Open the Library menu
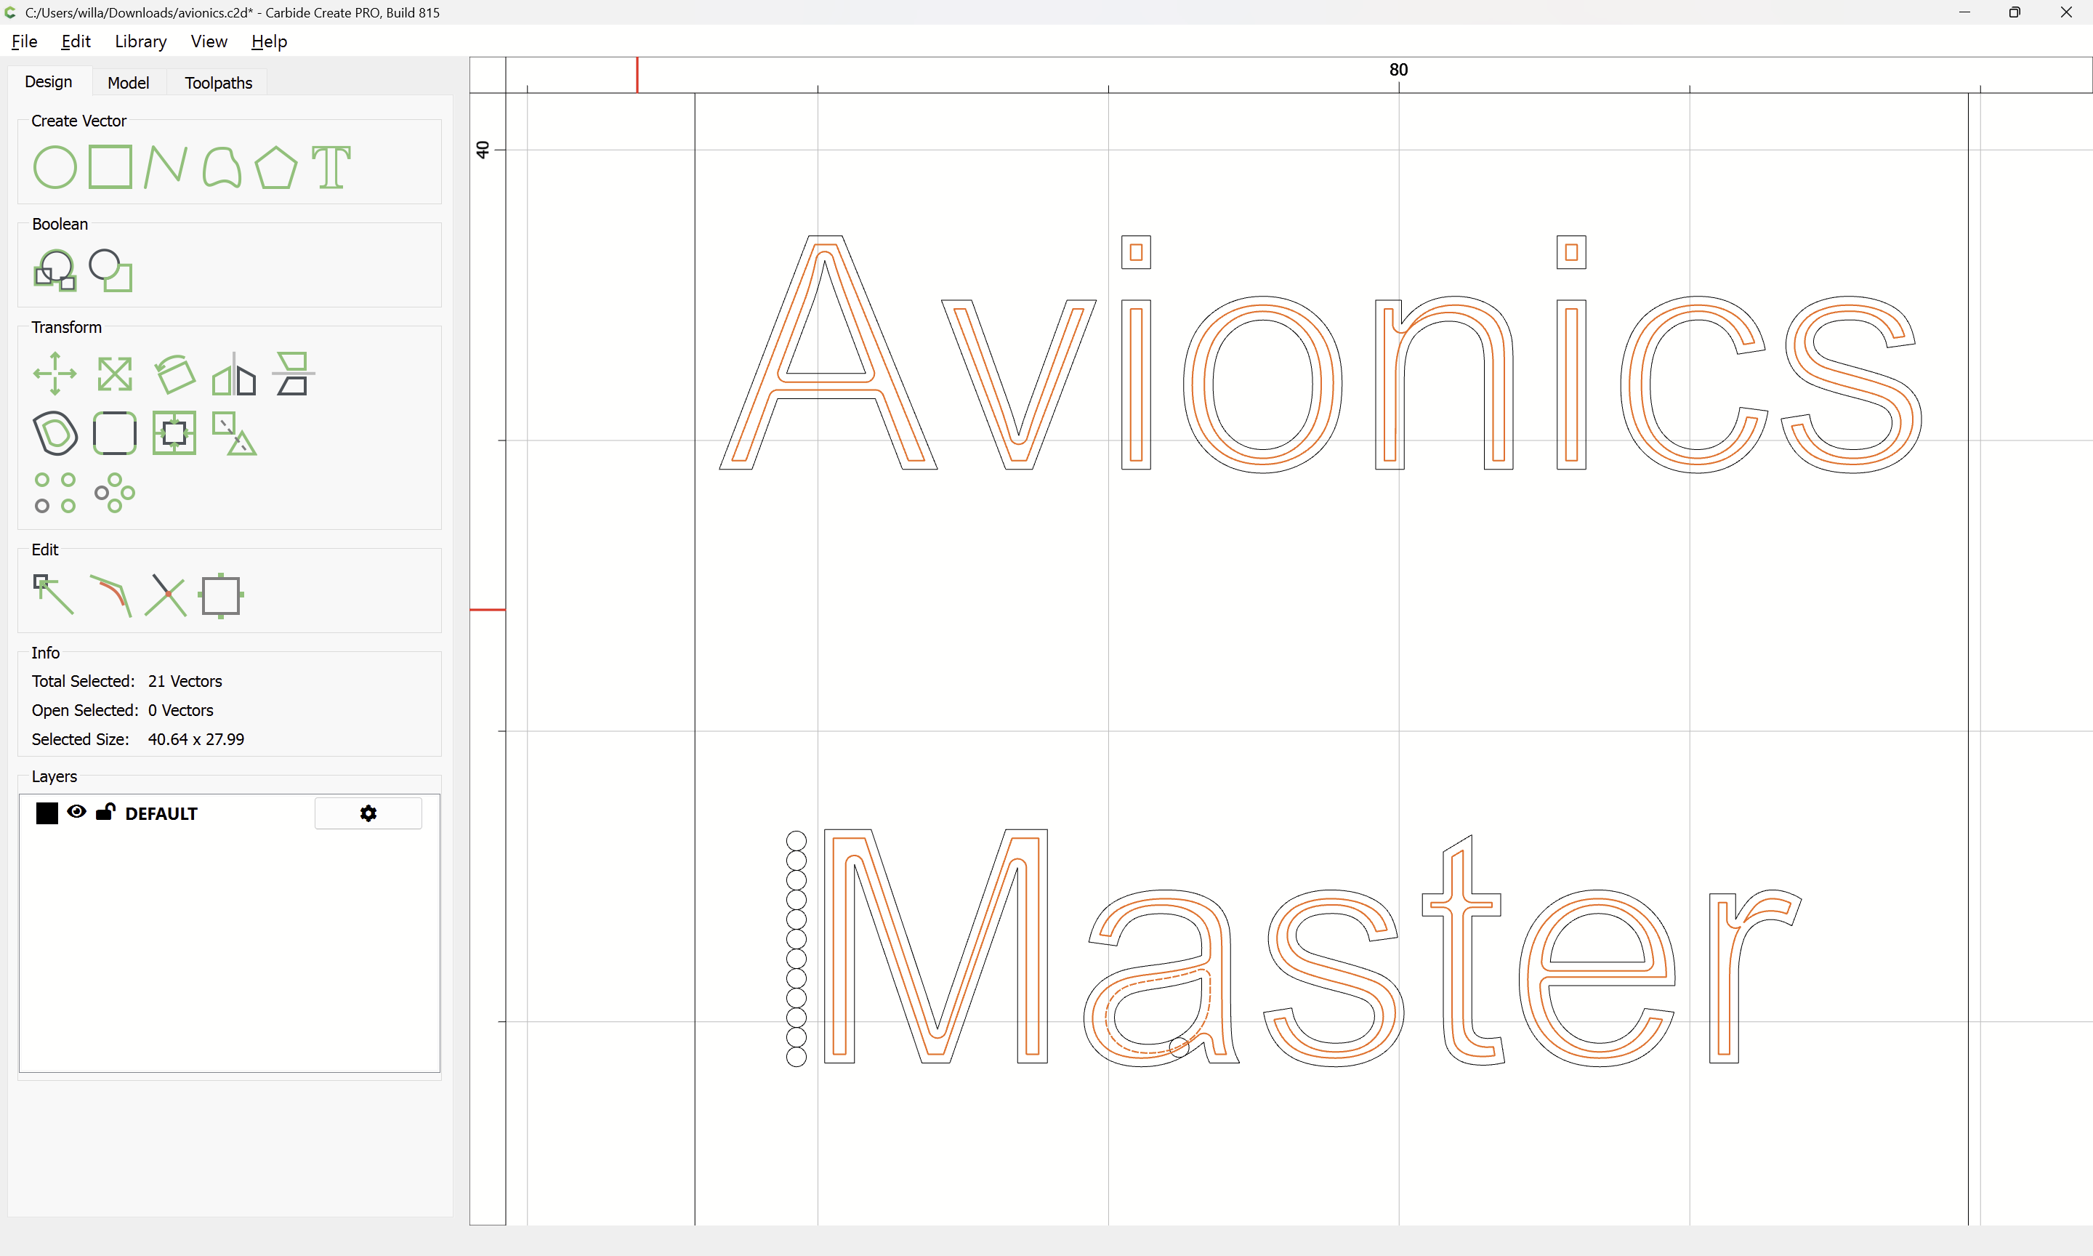Image resolution: width=2093 pixels, height=1256 pixels. (x=140, y=41)
